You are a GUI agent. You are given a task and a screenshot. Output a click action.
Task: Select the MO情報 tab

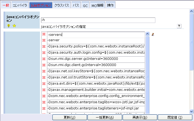pyautogui.click(x=97, y=5)
